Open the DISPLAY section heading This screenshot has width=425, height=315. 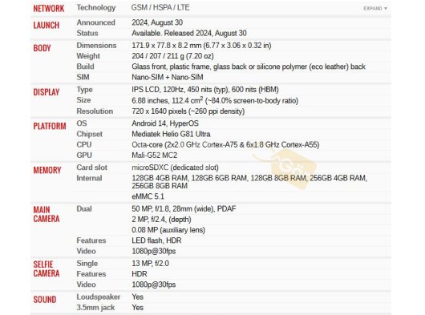click(x=47, y=92)
